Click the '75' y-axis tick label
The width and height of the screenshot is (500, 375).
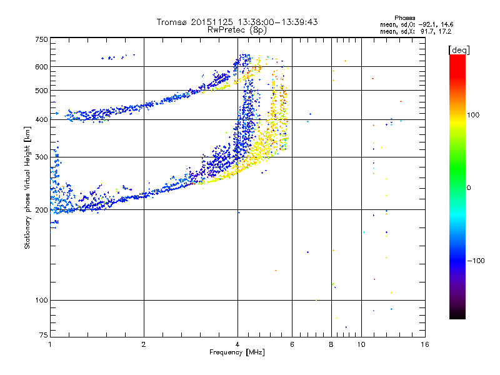coord(44,335)
